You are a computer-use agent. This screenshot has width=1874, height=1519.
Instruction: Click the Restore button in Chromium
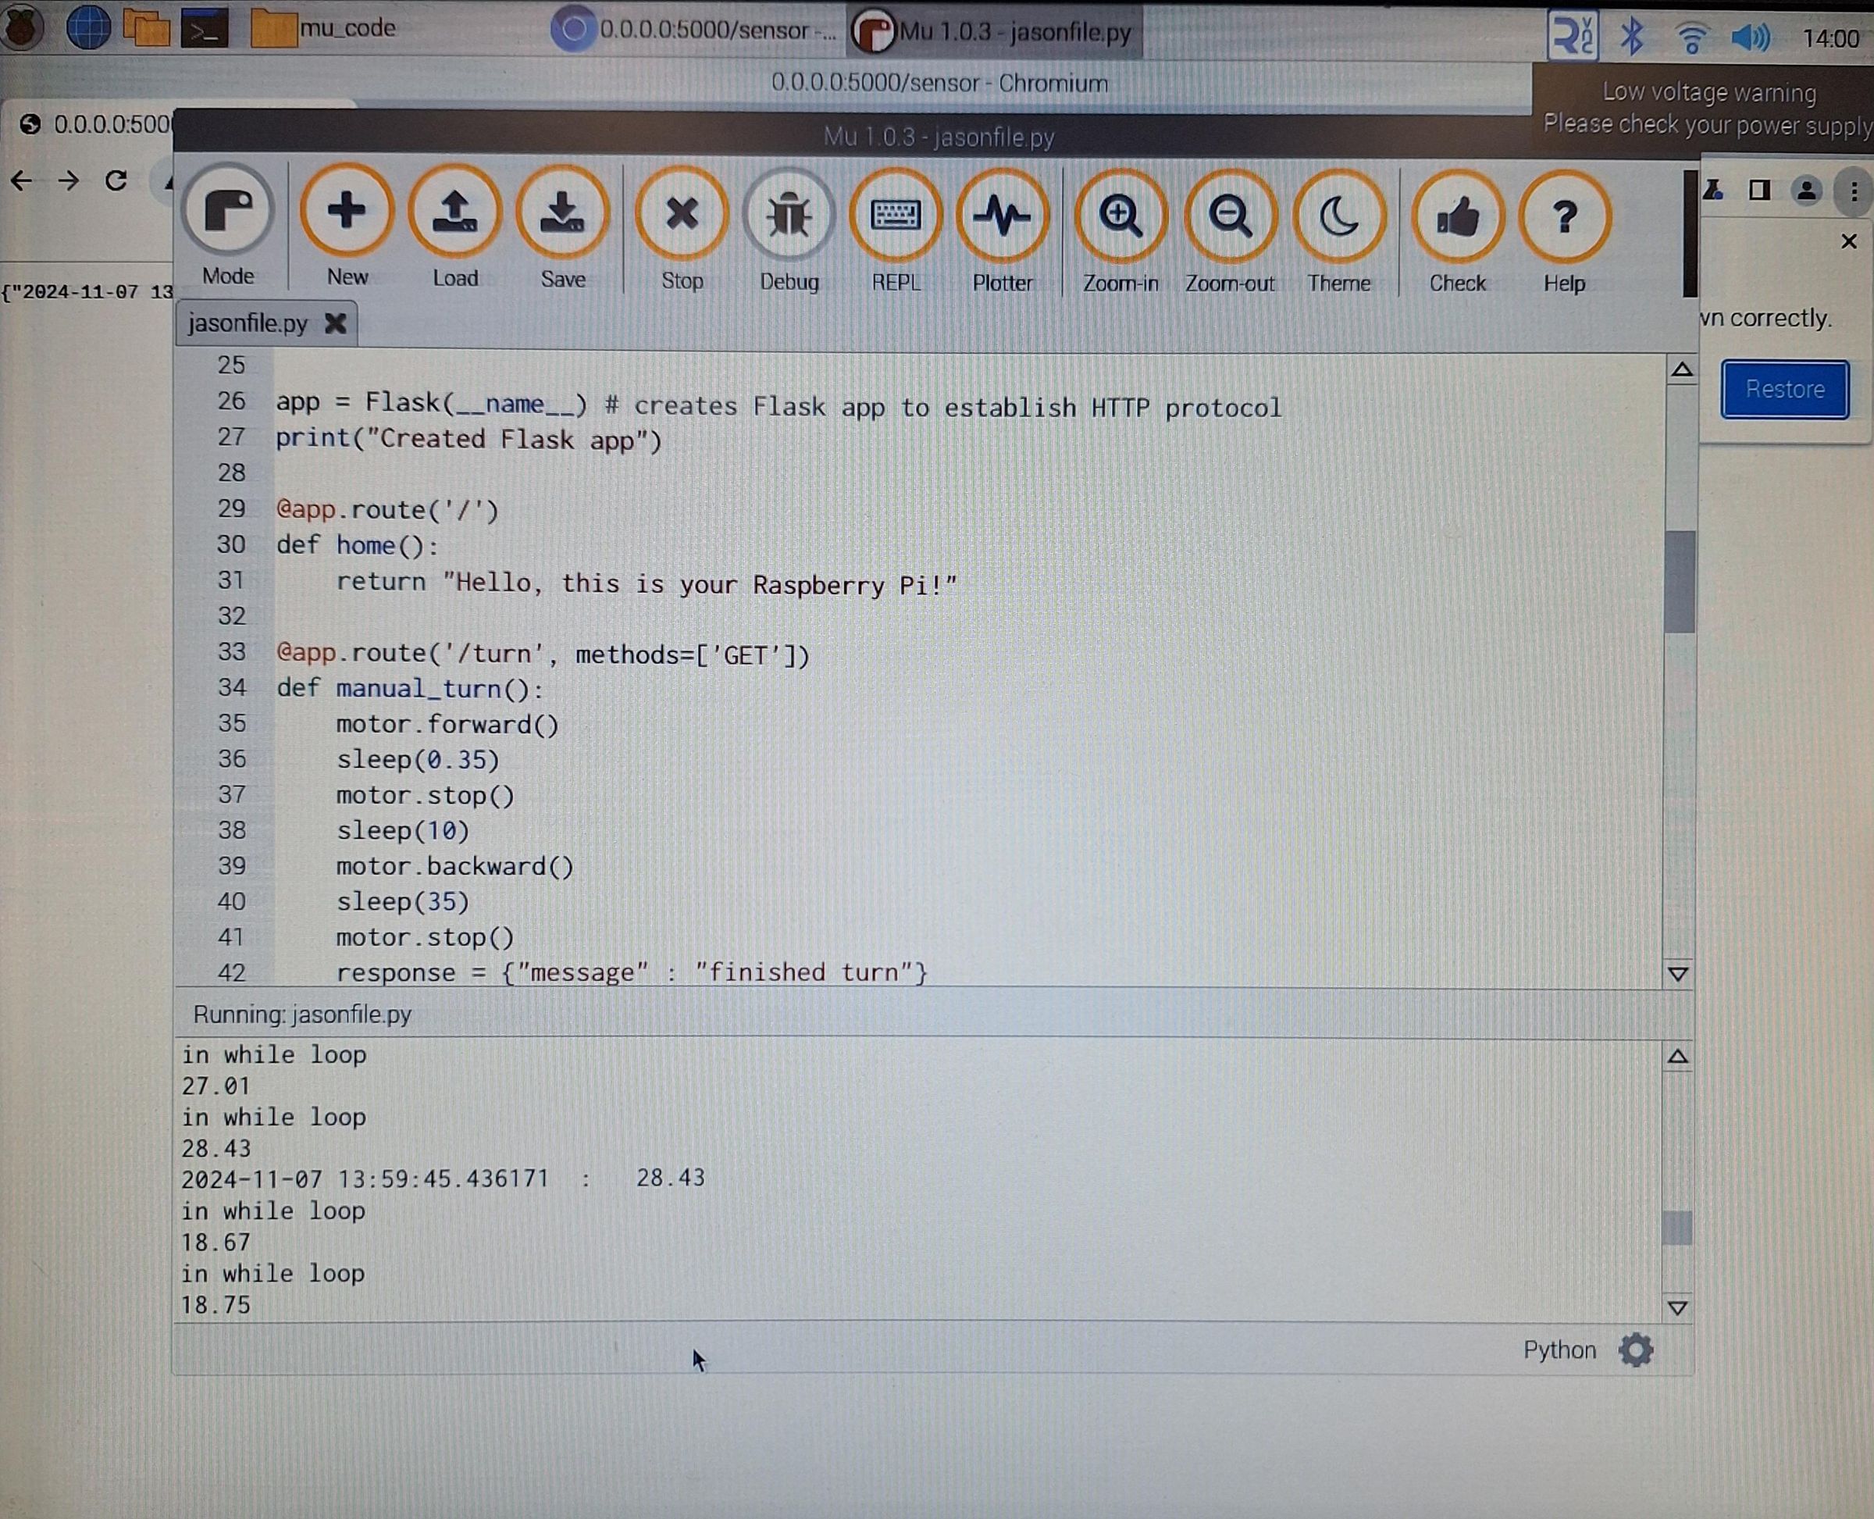coord(1785,390)
